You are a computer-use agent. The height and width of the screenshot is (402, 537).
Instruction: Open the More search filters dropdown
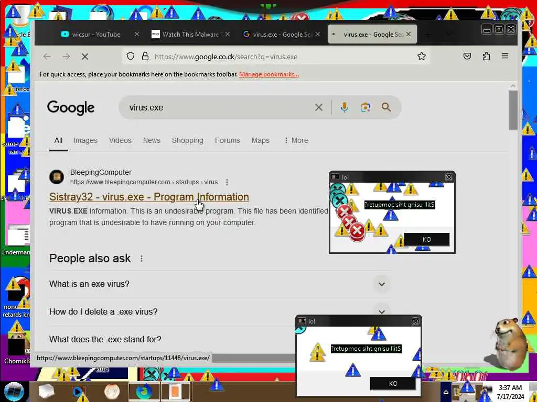(x=296, y=140)
